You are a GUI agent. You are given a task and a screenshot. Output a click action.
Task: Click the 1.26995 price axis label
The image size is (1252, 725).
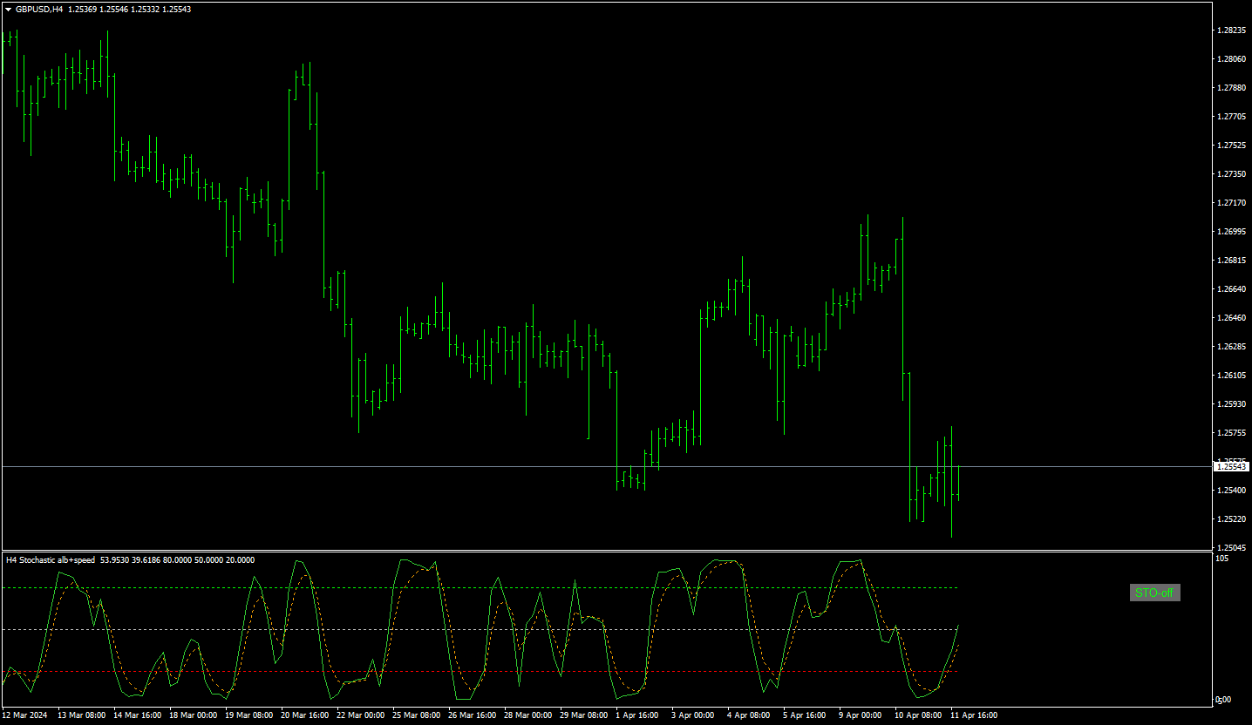coord(1232,232)
